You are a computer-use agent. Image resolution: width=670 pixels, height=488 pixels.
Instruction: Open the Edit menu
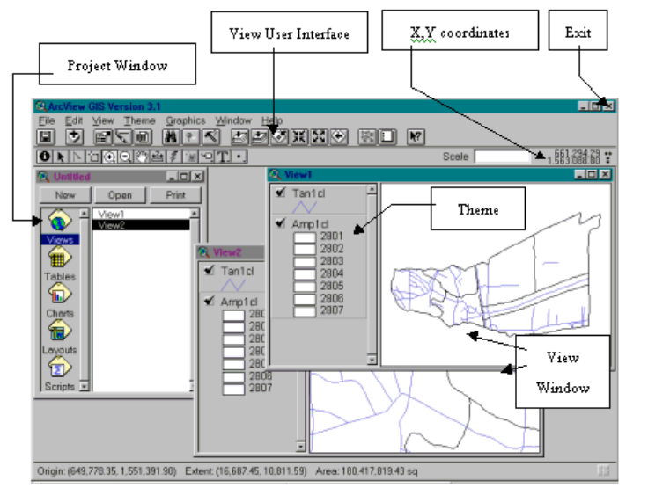[x=73, y=120]
